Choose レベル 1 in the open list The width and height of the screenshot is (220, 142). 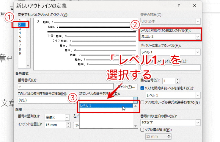click(x=106, y=106)
